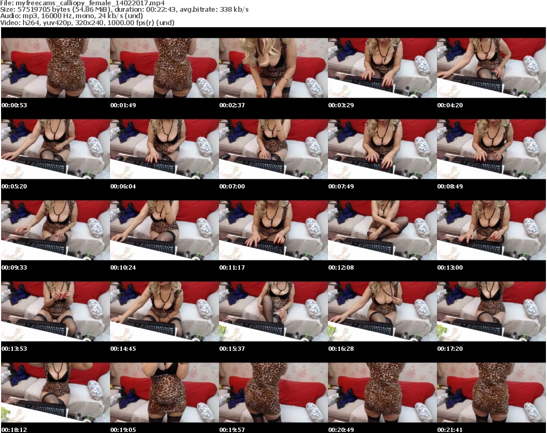
Task: Select the thumbnail timestamped 00:03:29
Action: coord(382,68)
